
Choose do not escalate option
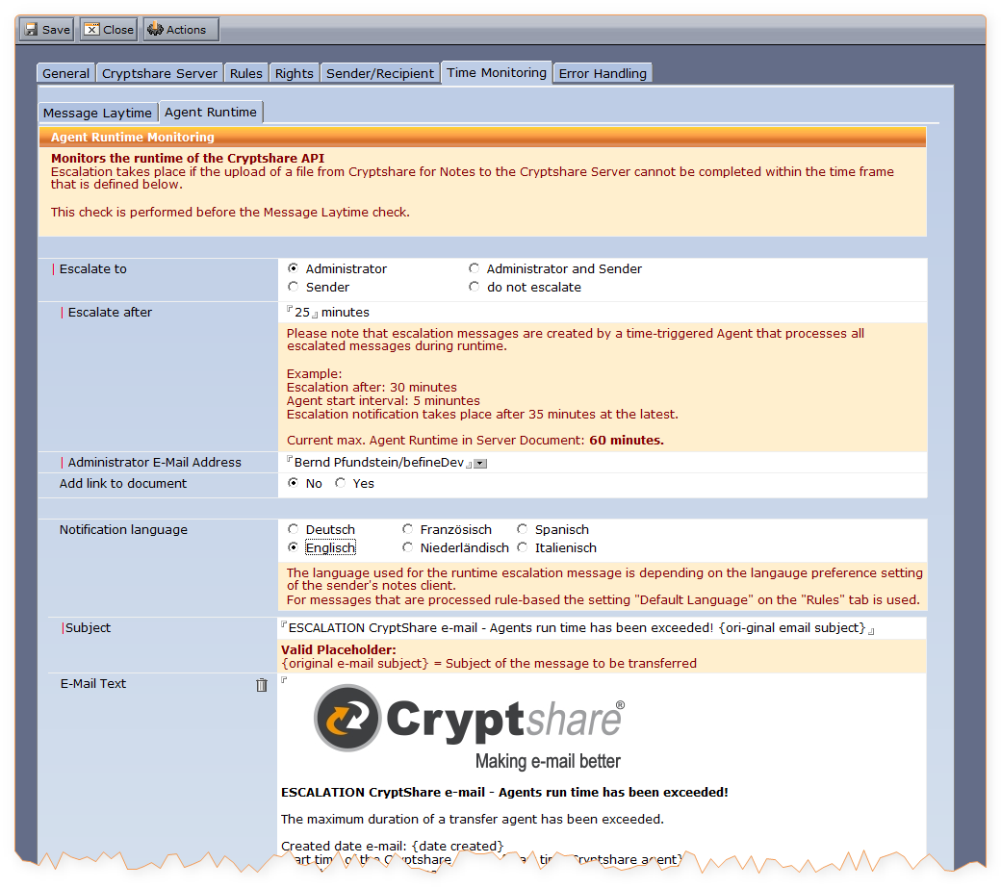(x=474, y=287)
